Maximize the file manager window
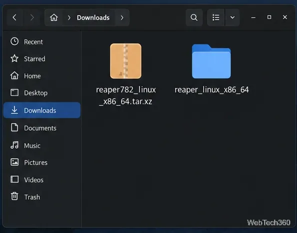 click(269, 17)
